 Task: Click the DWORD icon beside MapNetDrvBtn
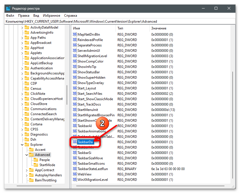[75, 34]
